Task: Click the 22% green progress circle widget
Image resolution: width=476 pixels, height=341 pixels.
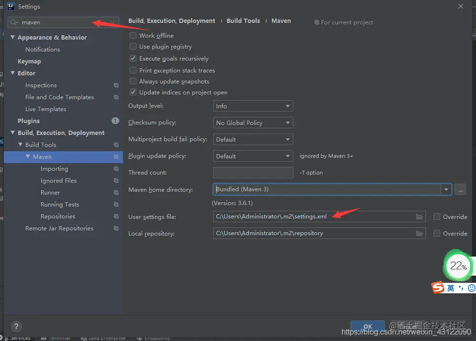Action: pos(458,266)
